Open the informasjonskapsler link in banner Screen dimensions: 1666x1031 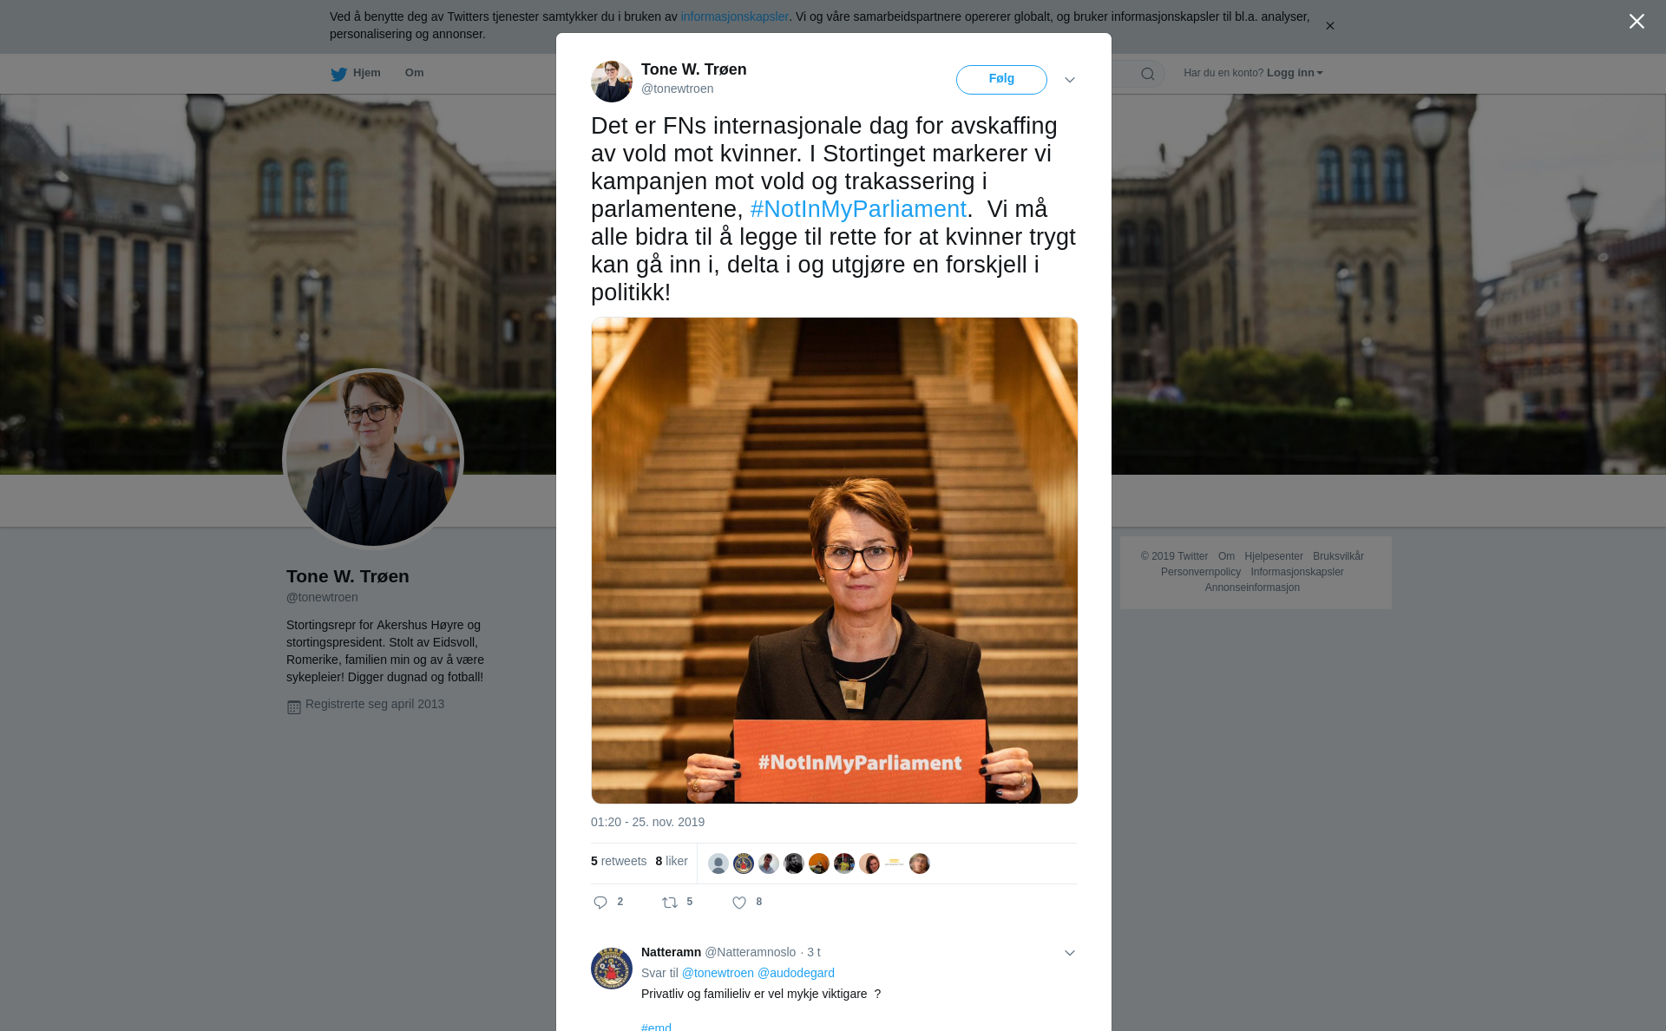[734, 16]
